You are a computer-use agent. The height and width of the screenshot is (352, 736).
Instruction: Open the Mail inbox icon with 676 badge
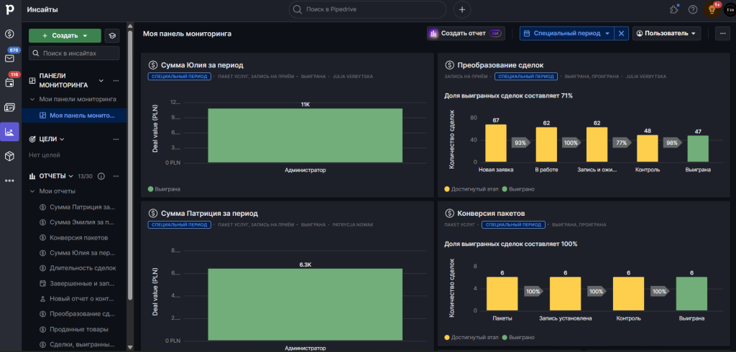pos(10,58)
